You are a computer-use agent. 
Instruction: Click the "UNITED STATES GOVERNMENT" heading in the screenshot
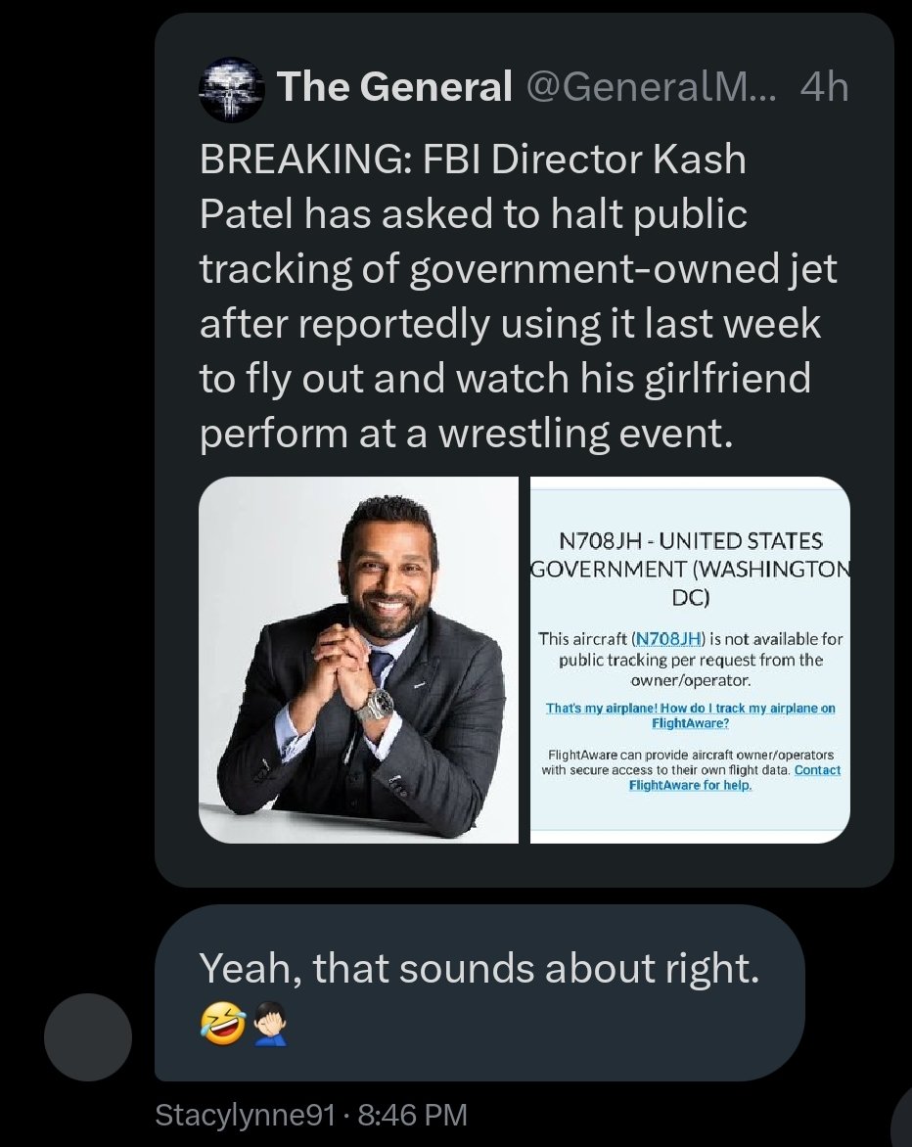690,569
